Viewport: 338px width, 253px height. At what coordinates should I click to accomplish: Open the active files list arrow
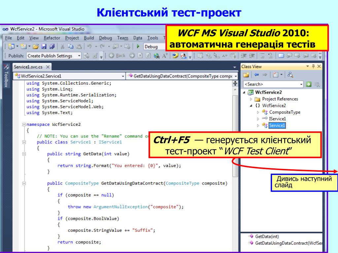coord(235,67)
